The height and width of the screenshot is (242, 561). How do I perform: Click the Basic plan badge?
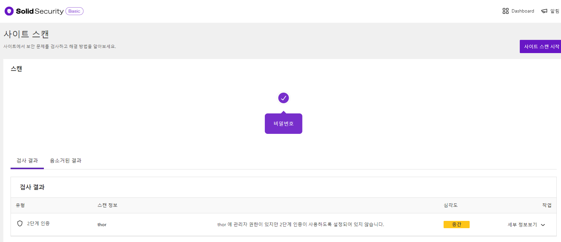[x=75, y=11]
